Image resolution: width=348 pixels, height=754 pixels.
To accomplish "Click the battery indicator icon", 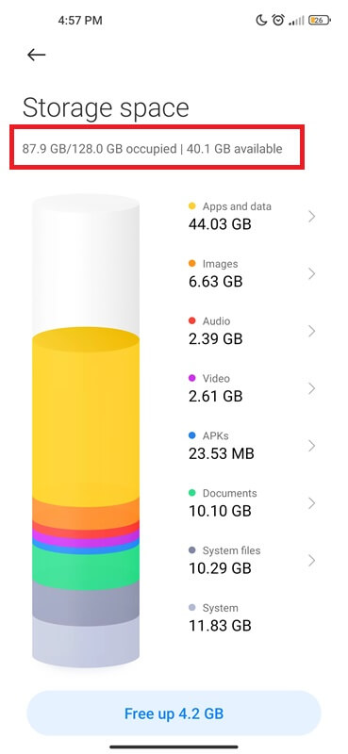I will (319, 20).
